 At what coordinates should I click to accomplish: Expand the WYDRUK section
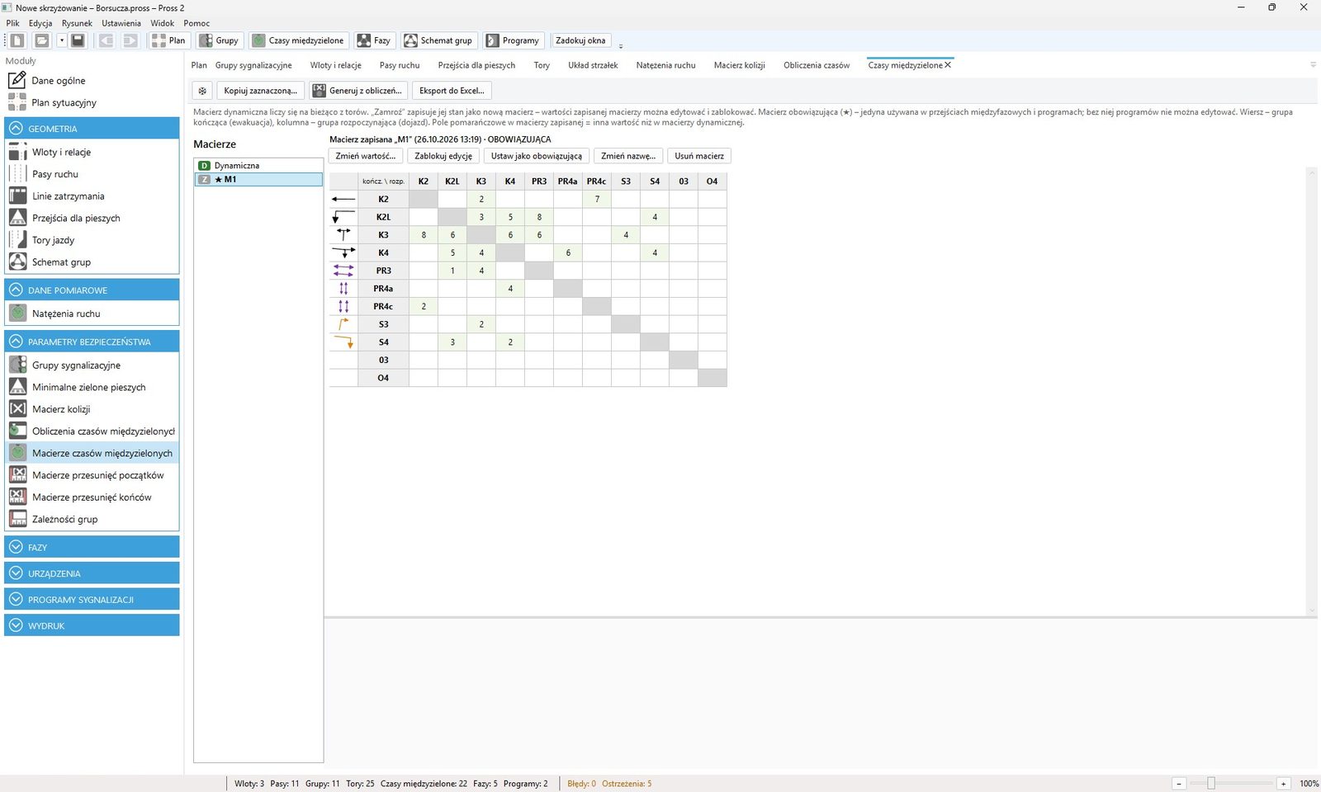pyautogui.click(x=92, y=625)
